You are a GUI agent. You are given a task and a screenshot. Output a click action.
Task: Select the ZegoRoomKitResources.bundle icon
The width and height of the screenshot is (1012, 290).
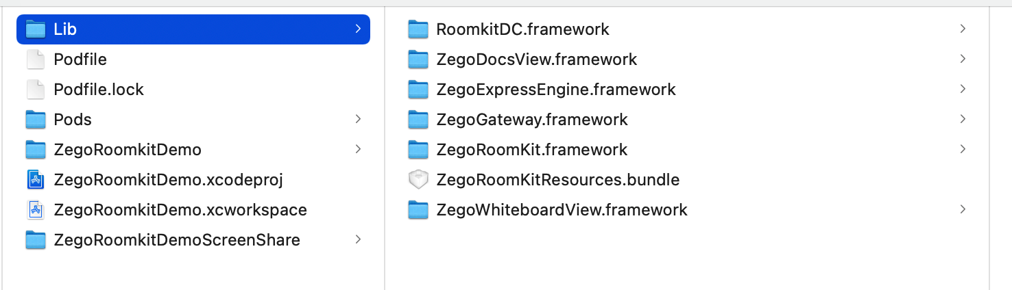click(418, 180)
